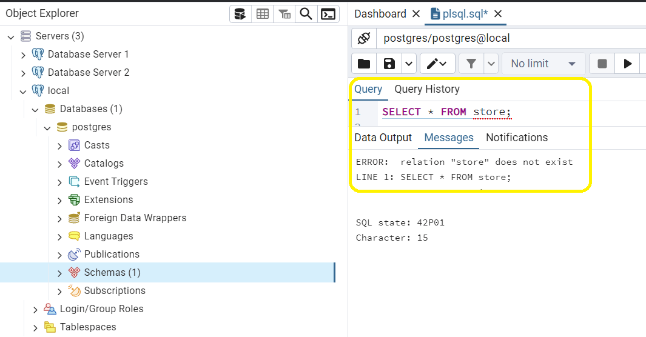Screen dimensions: 646x337
Task: Switch to the Query History tab
Action: [x=427, y=89]
